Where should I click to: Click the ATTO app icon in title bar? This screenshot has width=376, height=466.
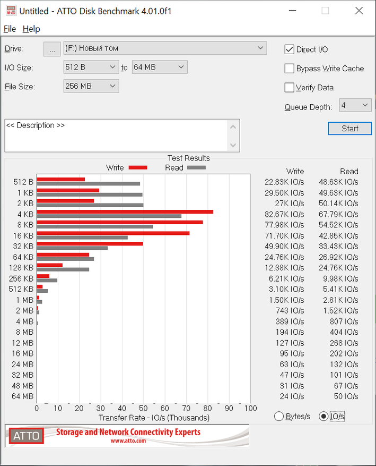[10, 11]
